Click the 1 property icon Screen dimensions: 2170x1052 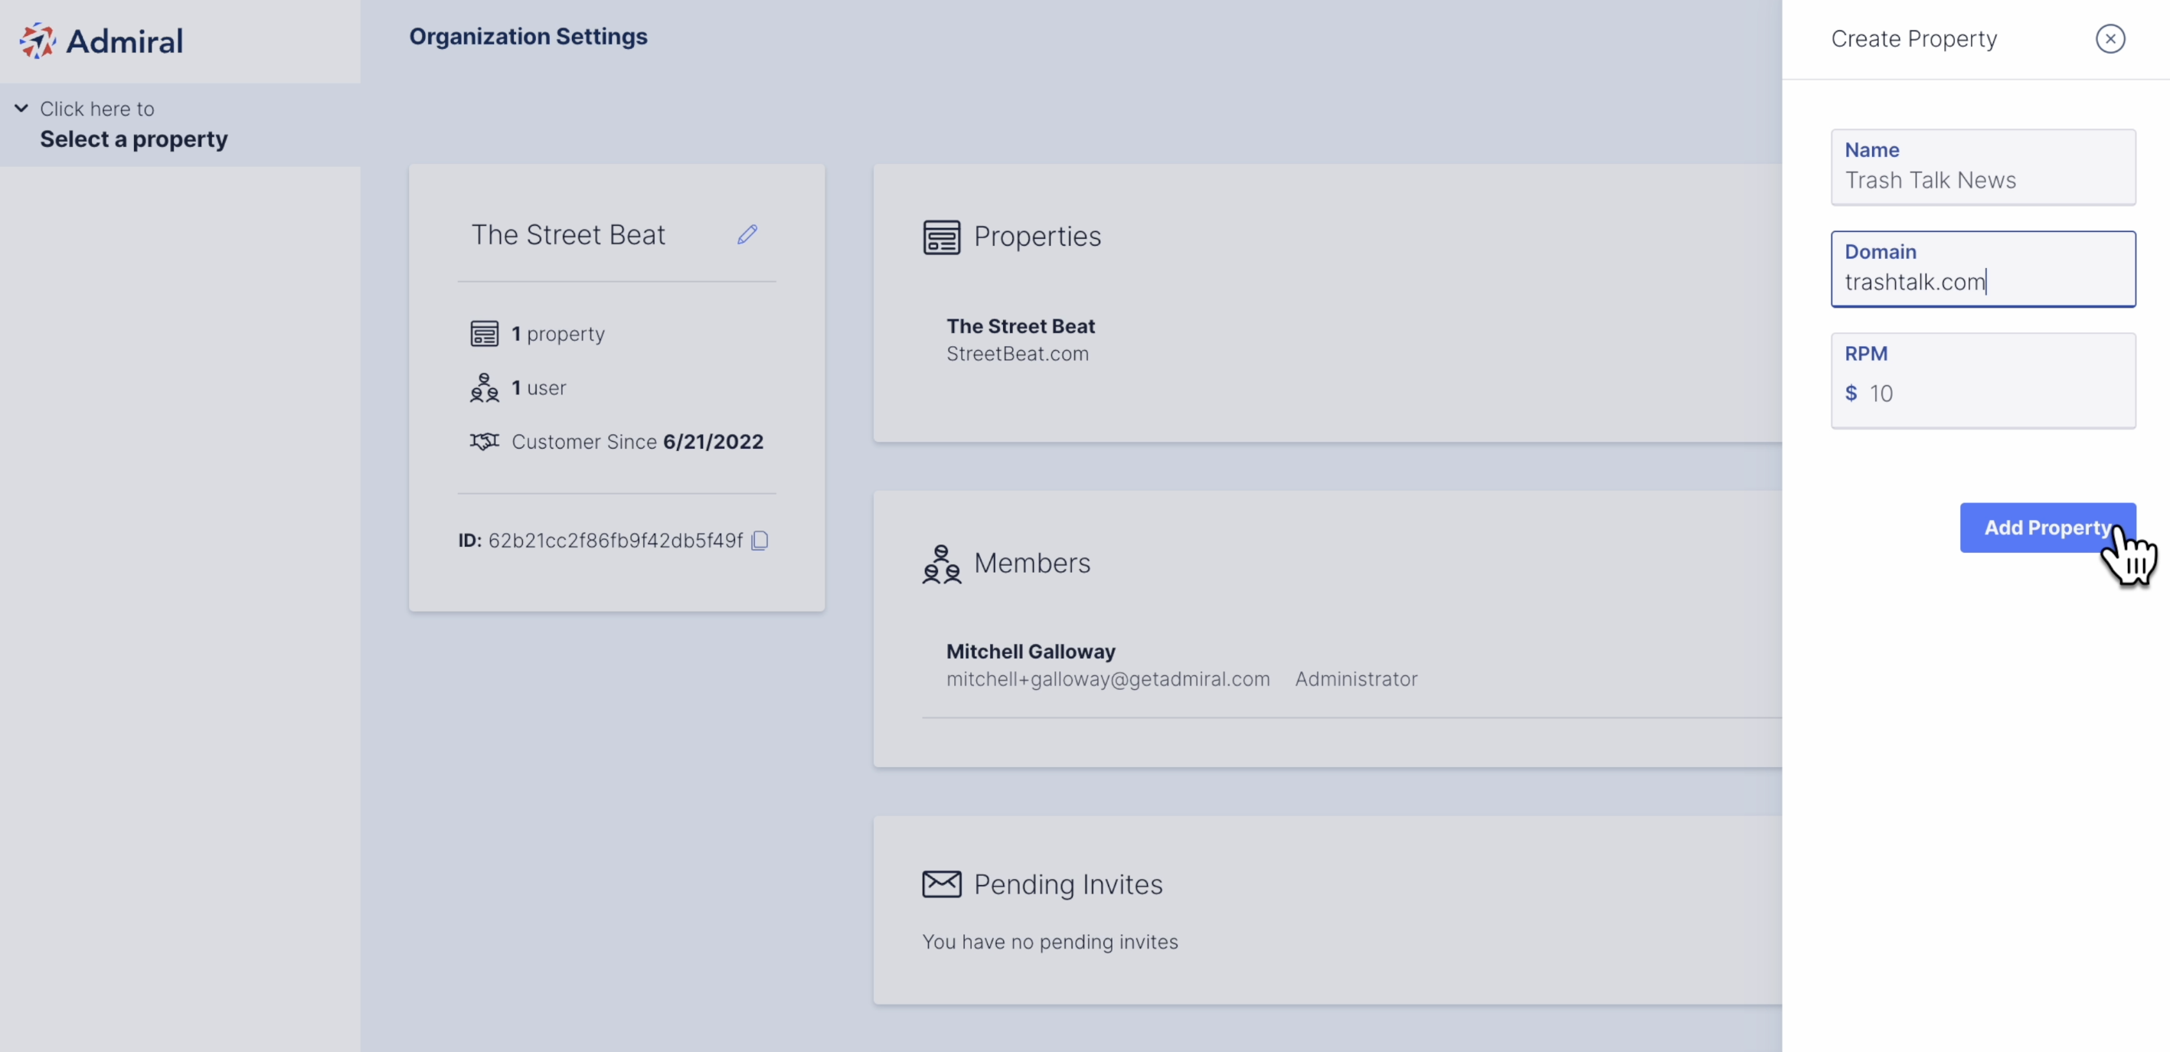click(485, 335)
